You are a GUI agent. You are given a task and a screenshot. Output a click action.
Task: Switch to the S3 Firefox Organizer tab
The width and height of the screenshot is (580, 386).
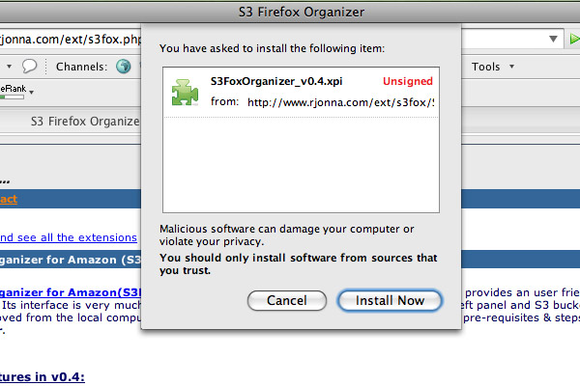[x=85, y=122]
